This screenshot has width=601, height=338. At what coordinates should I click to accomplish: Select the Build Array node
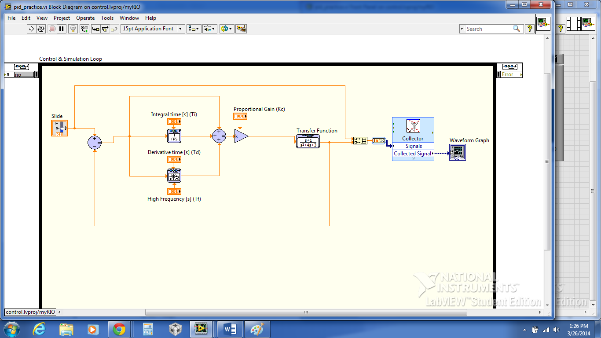(x=360, y=140)
